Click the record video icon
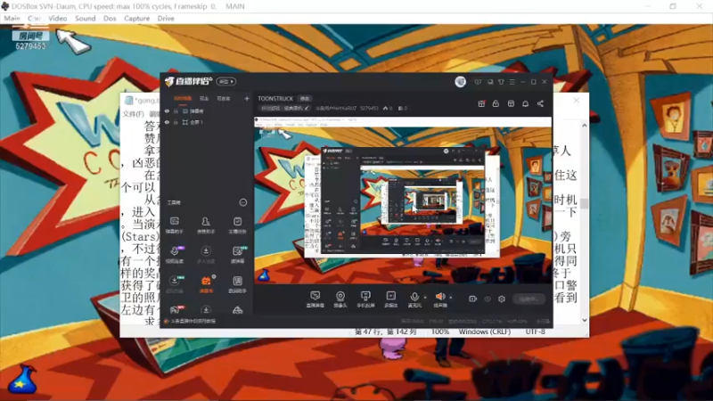This screenshot has width=713, height=401. pos(473,299)
